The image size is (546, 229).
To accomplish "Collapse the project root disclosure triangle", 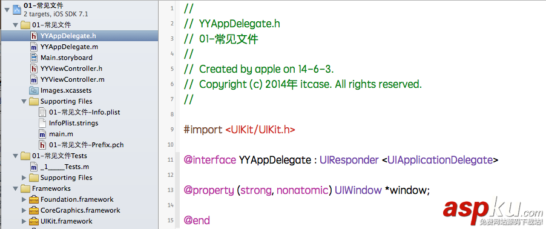I will click(7, 10).
